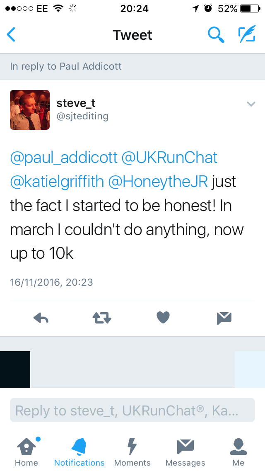The image size is (265, 471).
Task: Open @HoneytheJR profile mention
Action: 158,182
